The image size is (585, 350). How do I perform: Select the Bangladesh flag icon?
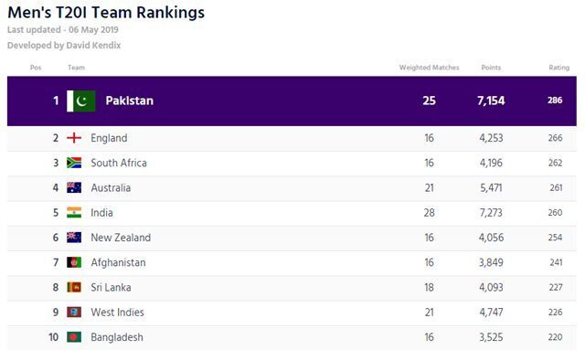tap(74, 337)
